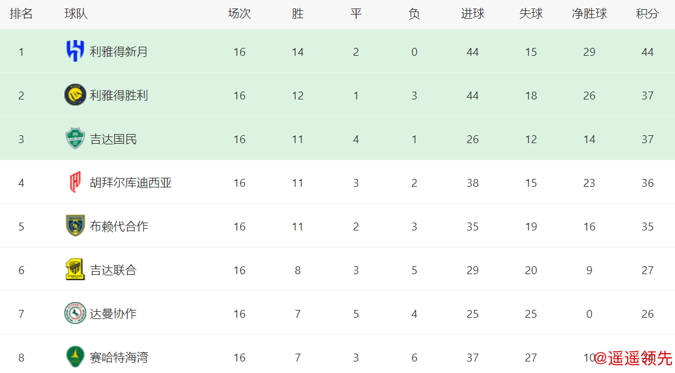Click the 赛哈特海湾 green logo
This screenshot has height=373, width=675.
[x=75, y=357]
